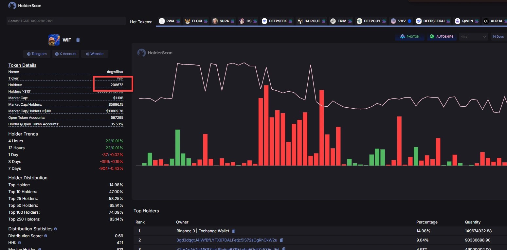
Task: Focus the token search input field
Action: tap(66, 21)
